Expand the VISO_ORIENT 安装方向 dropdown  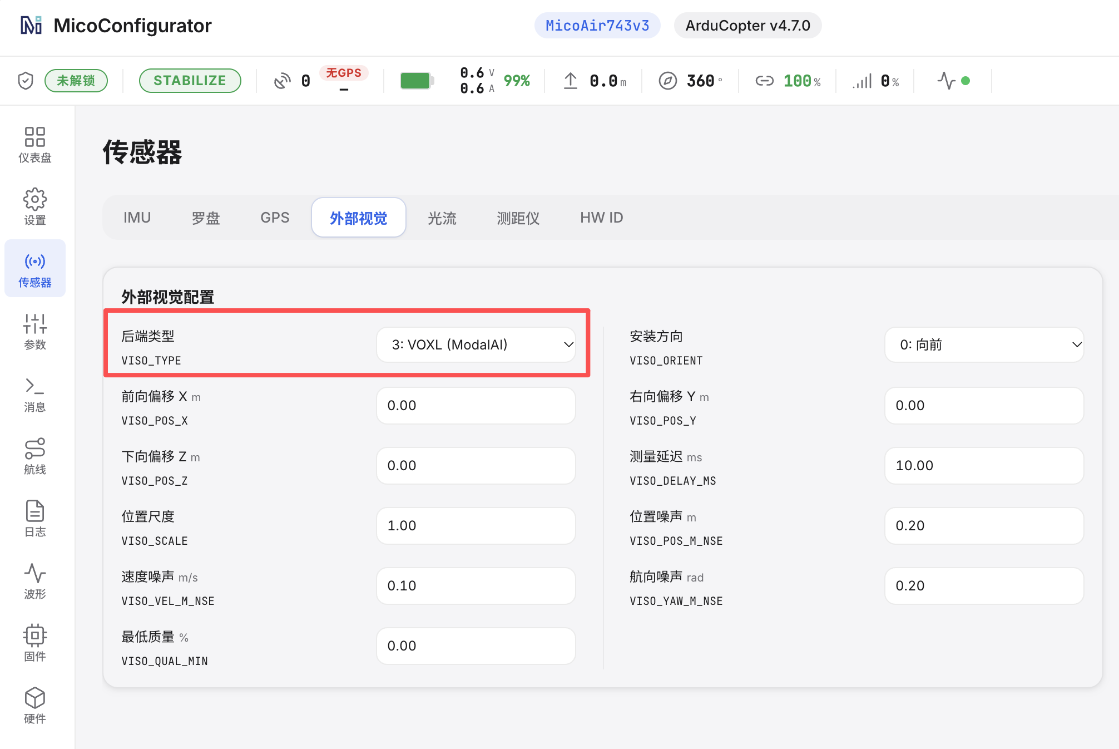point(984,345)
